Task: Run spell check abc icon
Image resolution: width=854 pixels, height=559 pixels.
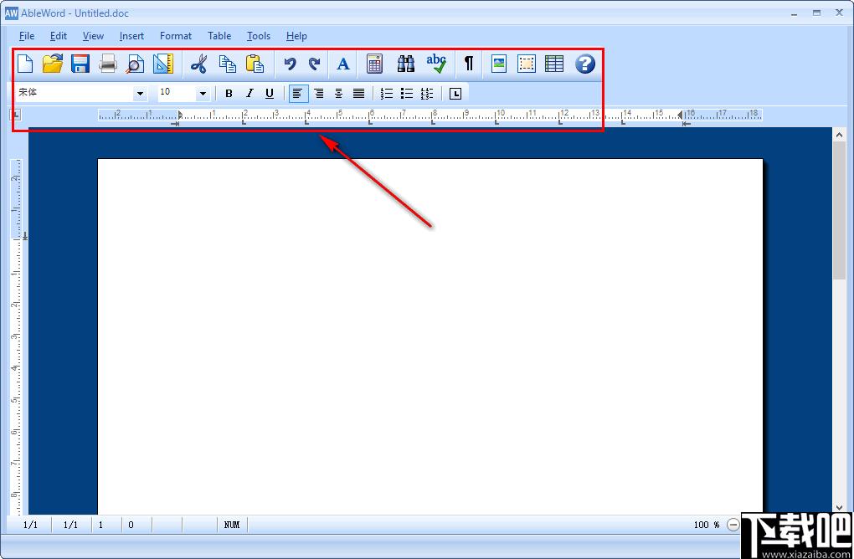Action: (436, 64)
